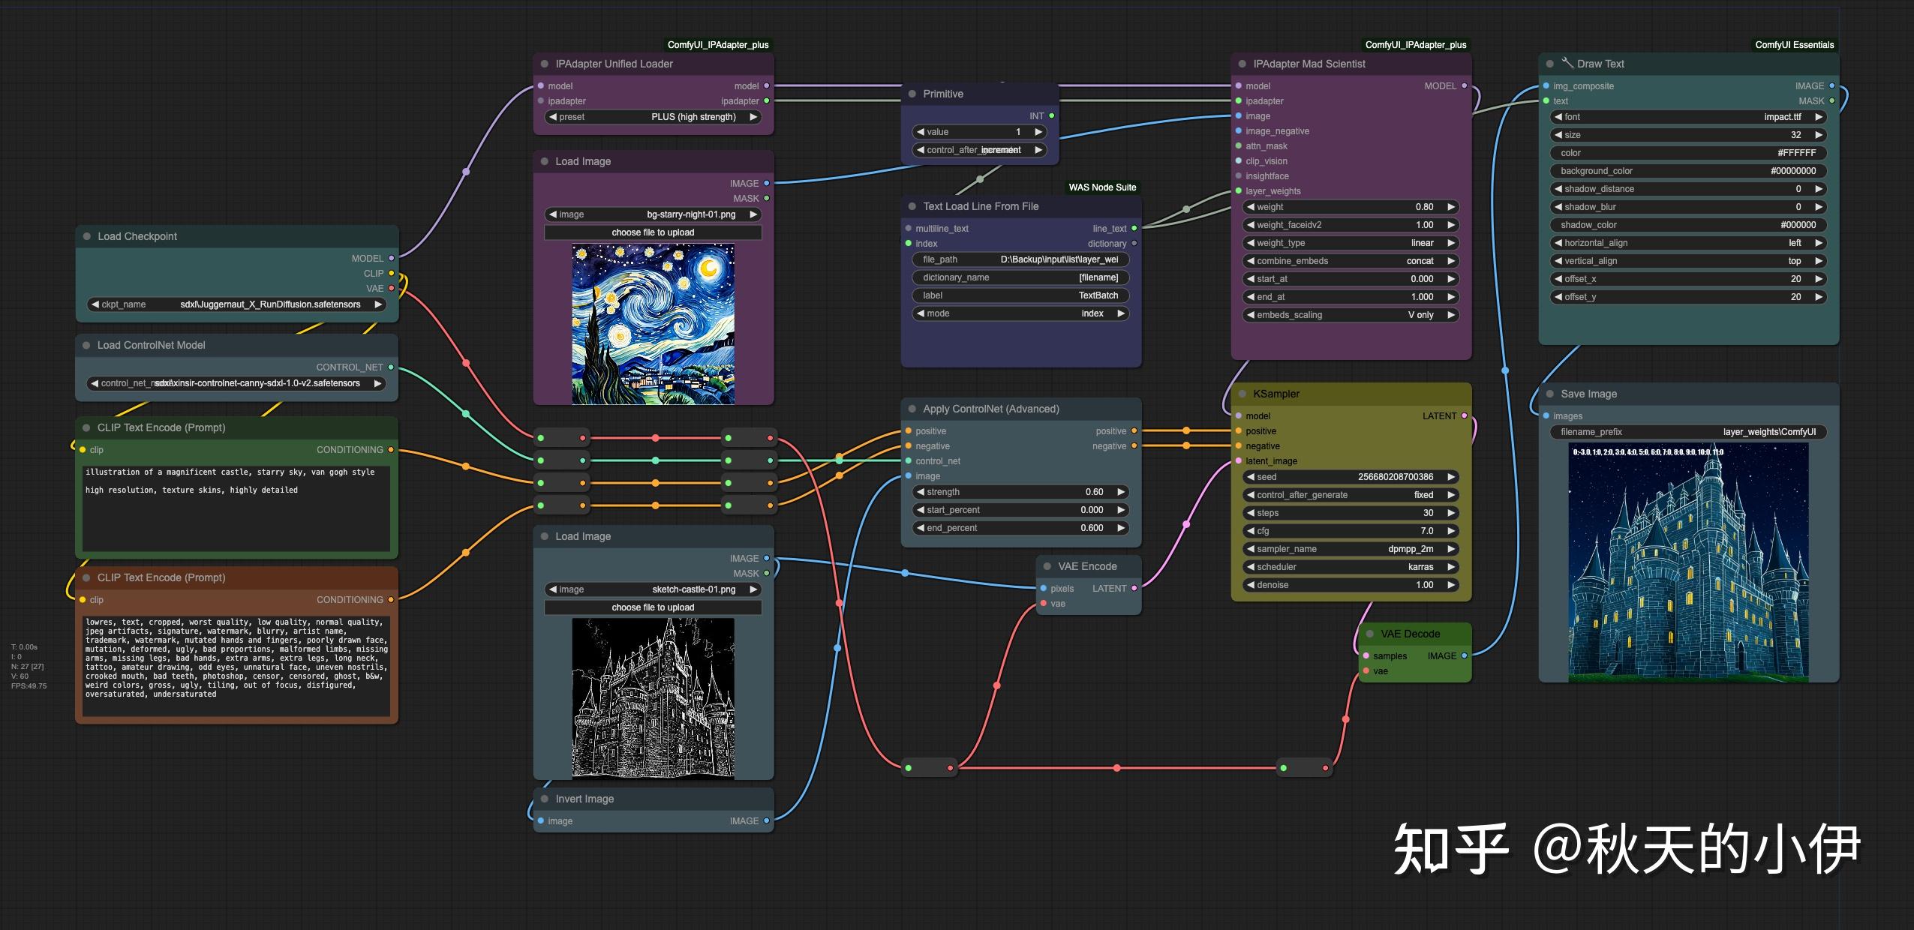Collapse the Apply ControlNet (Advanced) node dot
The image size is (1914, 930).
[912, 409]
